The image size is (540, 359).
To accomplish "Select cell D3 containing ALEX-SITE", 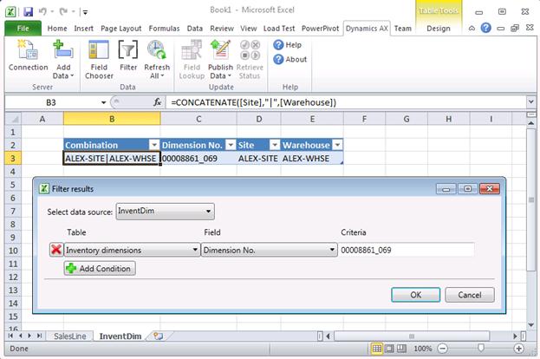I will pyautogui.click(x=258, y=159).
